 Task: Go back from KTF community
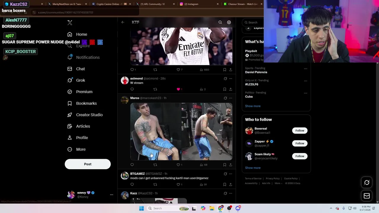[123, 22]
